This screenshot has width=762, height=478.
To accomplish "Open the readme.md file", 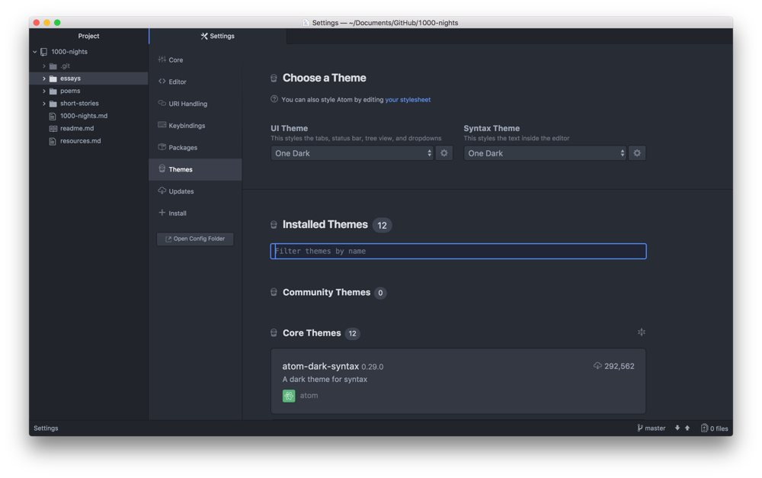I will coord(77,128).
